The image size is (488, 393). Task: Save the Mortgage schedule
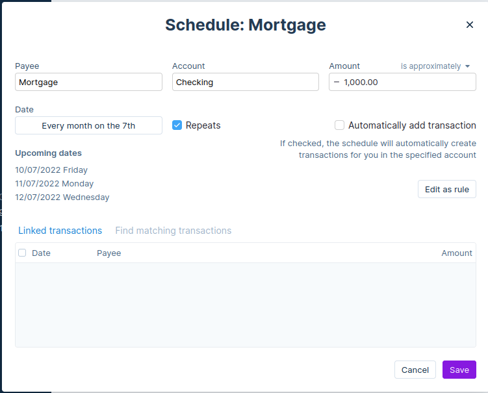pos(459,370)
